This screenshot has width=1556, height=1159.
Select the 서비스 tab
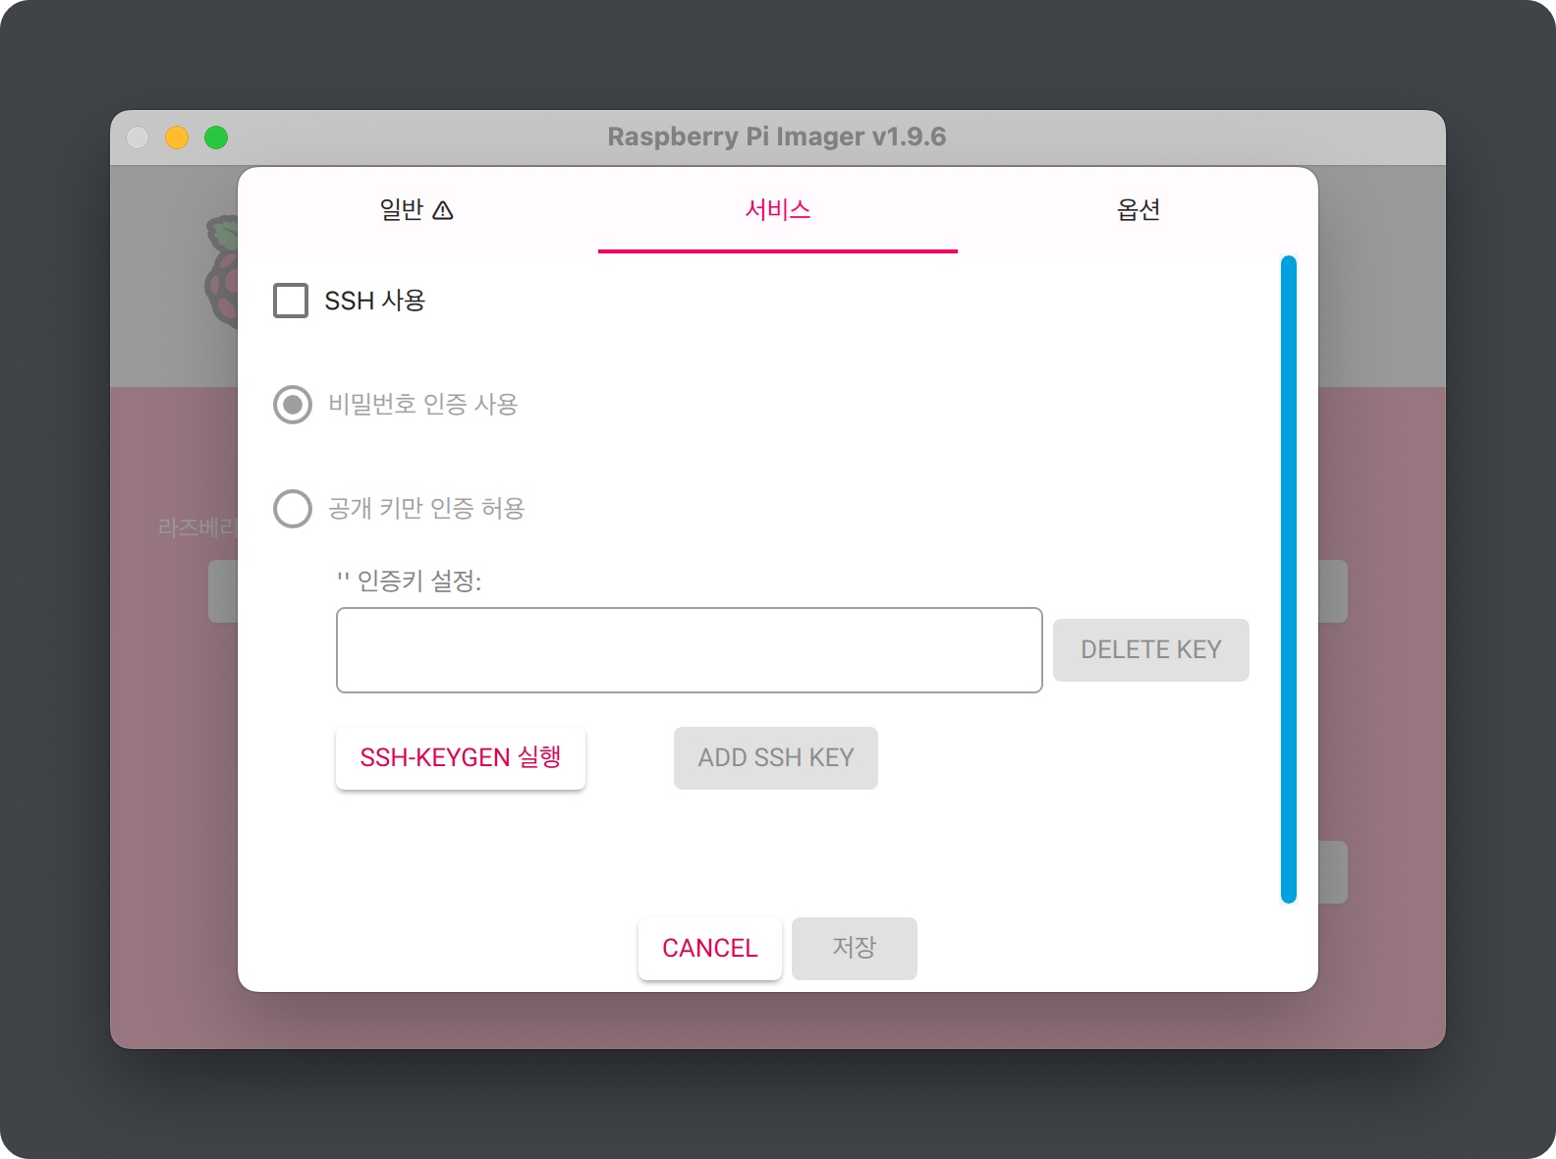[778, 210]
